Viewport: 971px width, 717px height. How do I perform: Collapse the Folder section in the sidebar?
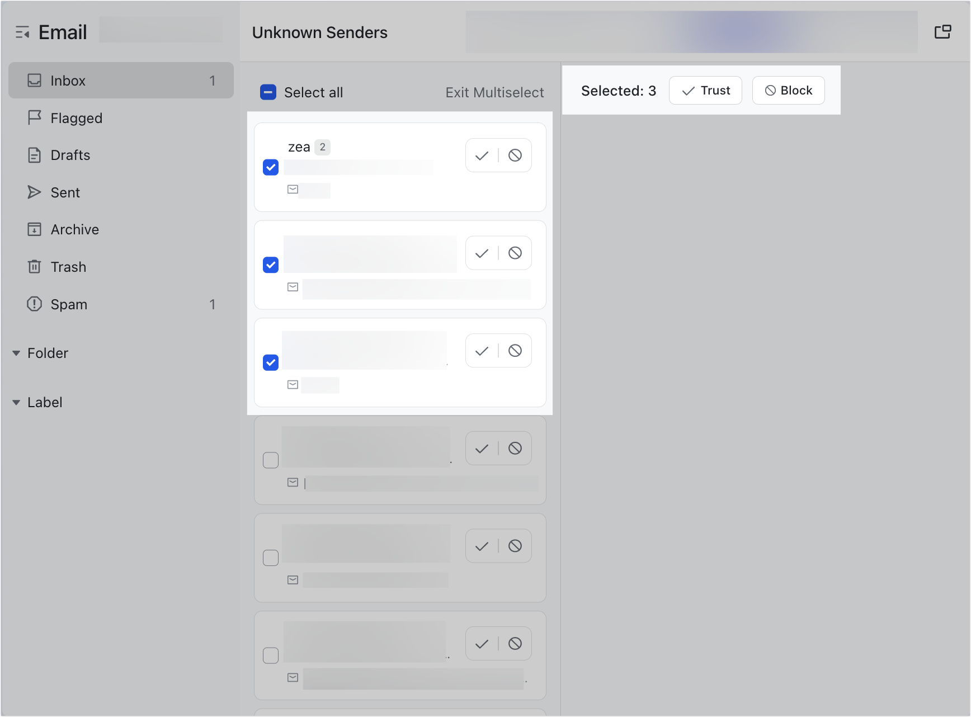click(x=16, y=353)
